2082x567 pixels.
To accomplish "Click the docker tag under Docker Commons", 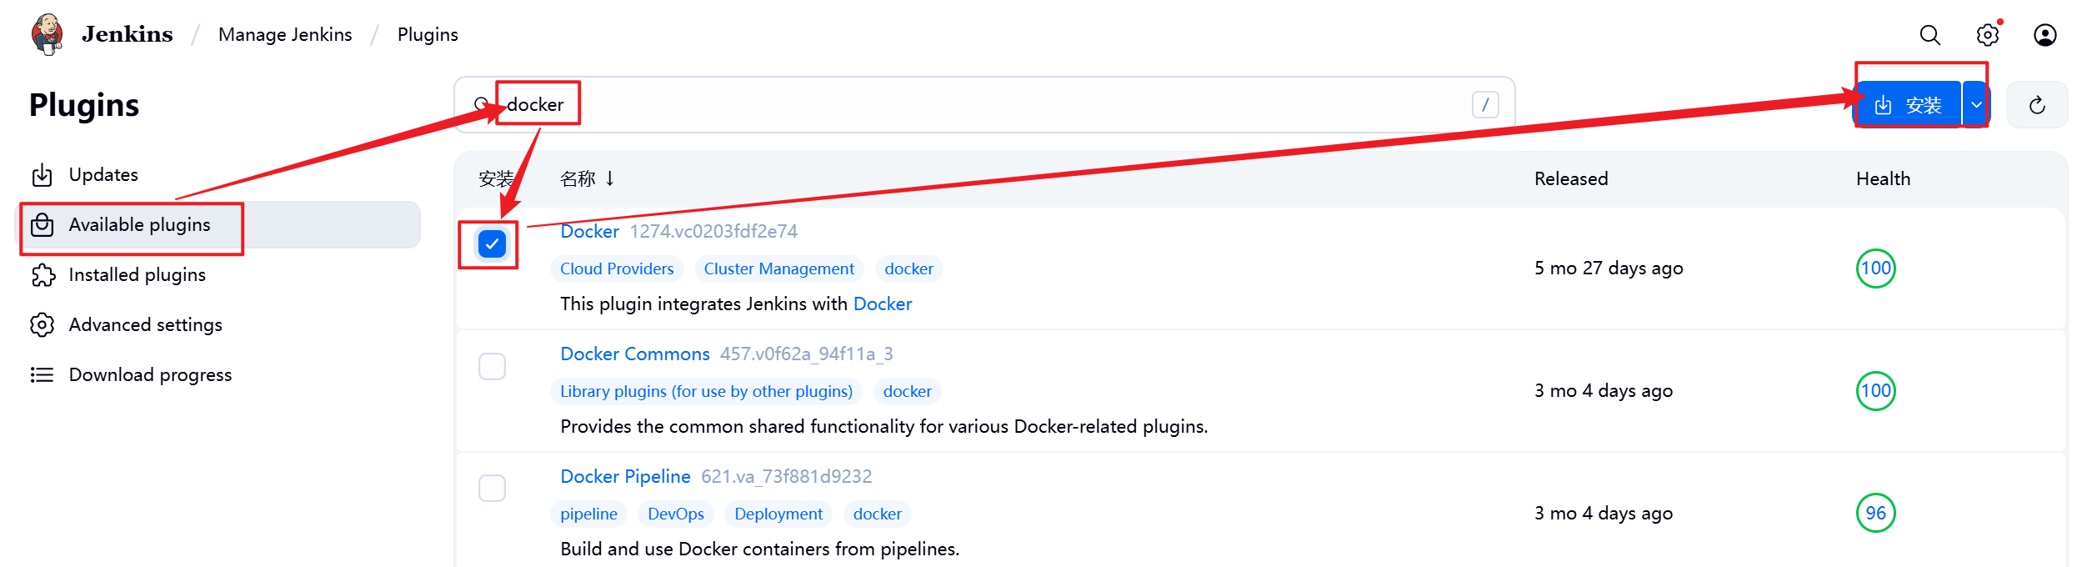I will point(908,391).
